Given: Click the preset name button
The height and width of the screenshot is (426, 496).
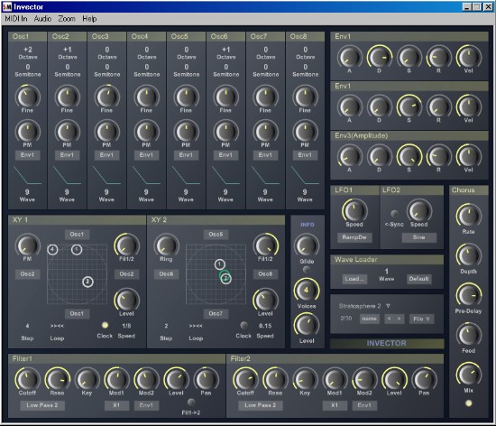Looking at the screenshot, I should (370, 319).
